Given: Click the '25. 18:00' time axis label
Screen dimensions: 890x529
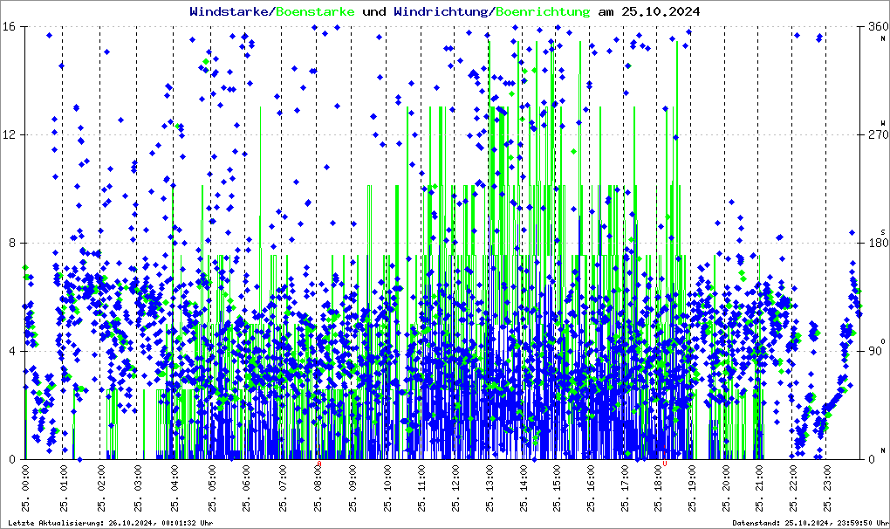Looking at the screenshot, I should click(658, 488).
